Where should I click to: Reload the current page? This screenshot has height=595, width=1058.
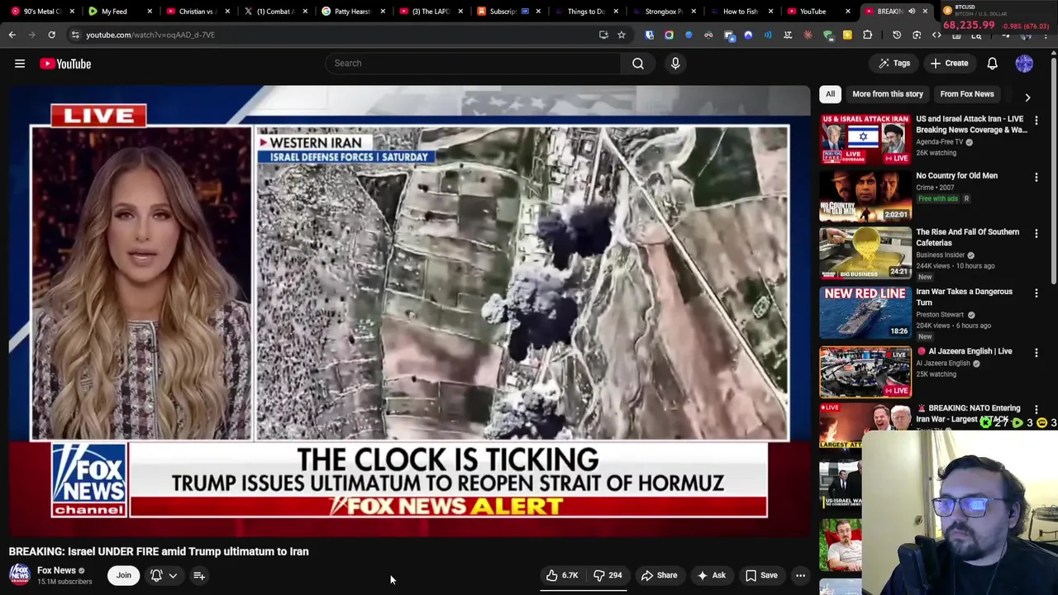[x=51, y=35]
